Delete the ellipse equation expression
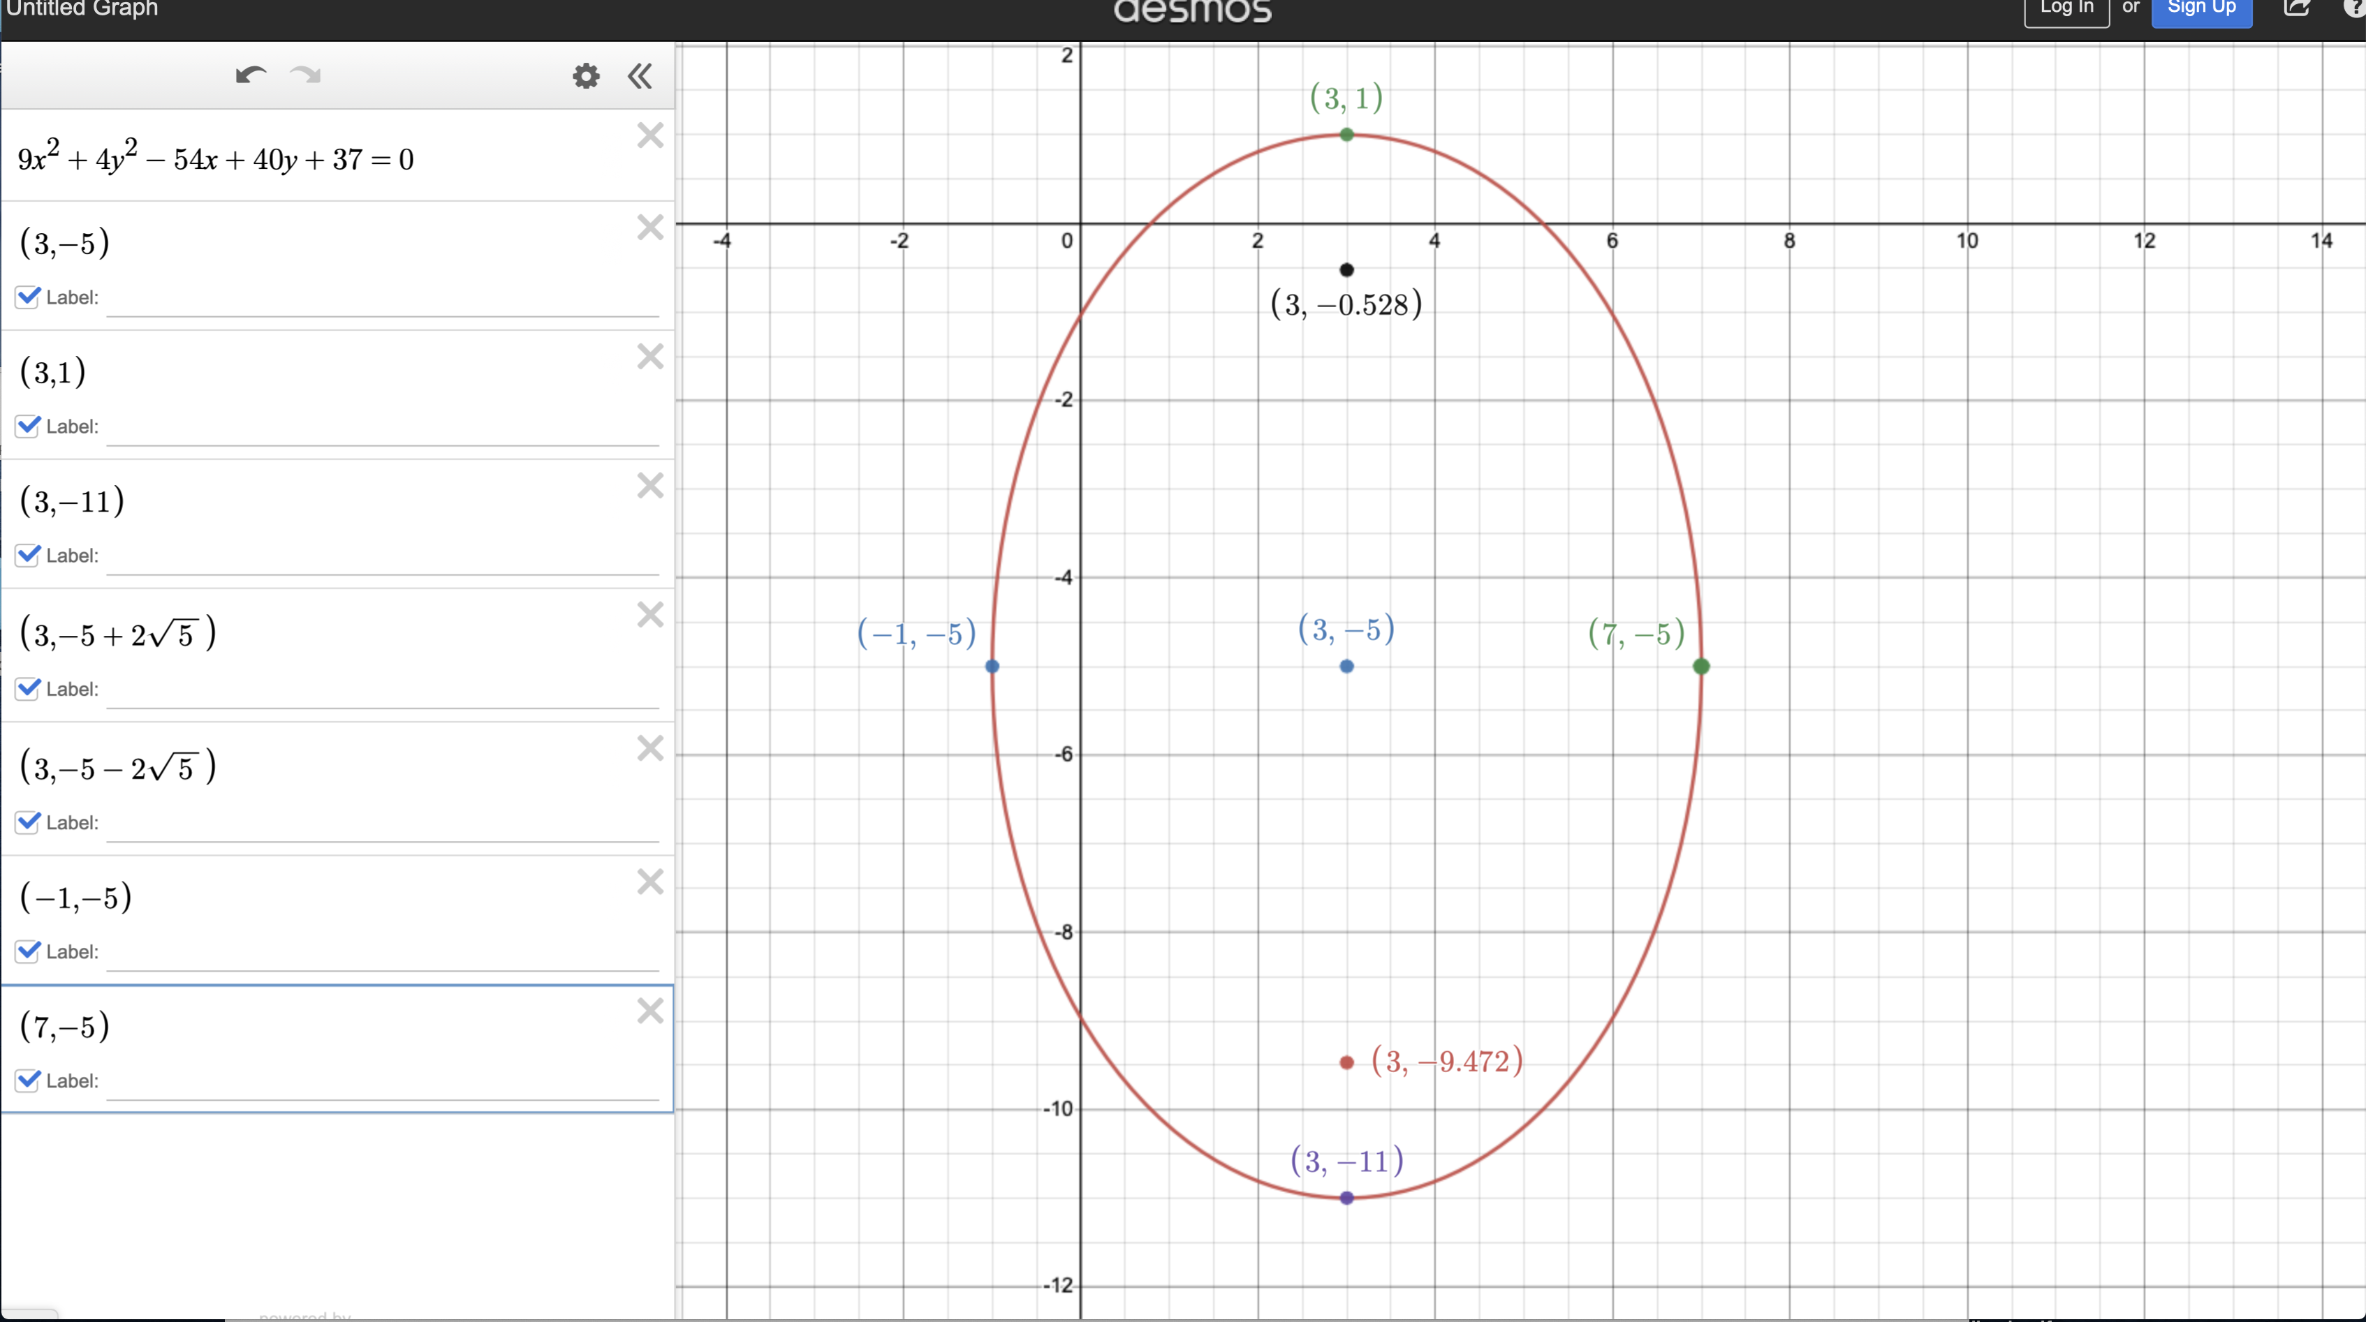The image size is (2366, 1322). 650,136
